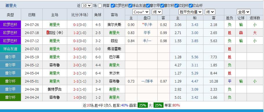264x112 pixels.
Task: Click the red card icon beside 兹拉（中）
Action: point(48,33)
